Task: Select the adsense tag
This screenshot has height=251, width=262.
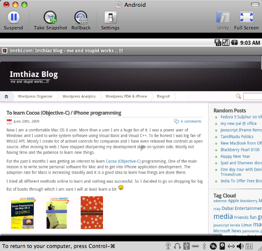Action: 220,201
